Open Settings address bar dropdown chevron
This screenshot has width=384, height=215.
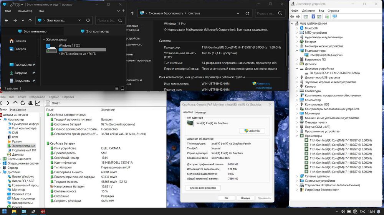pyautogui.click(x=238, y=13)
